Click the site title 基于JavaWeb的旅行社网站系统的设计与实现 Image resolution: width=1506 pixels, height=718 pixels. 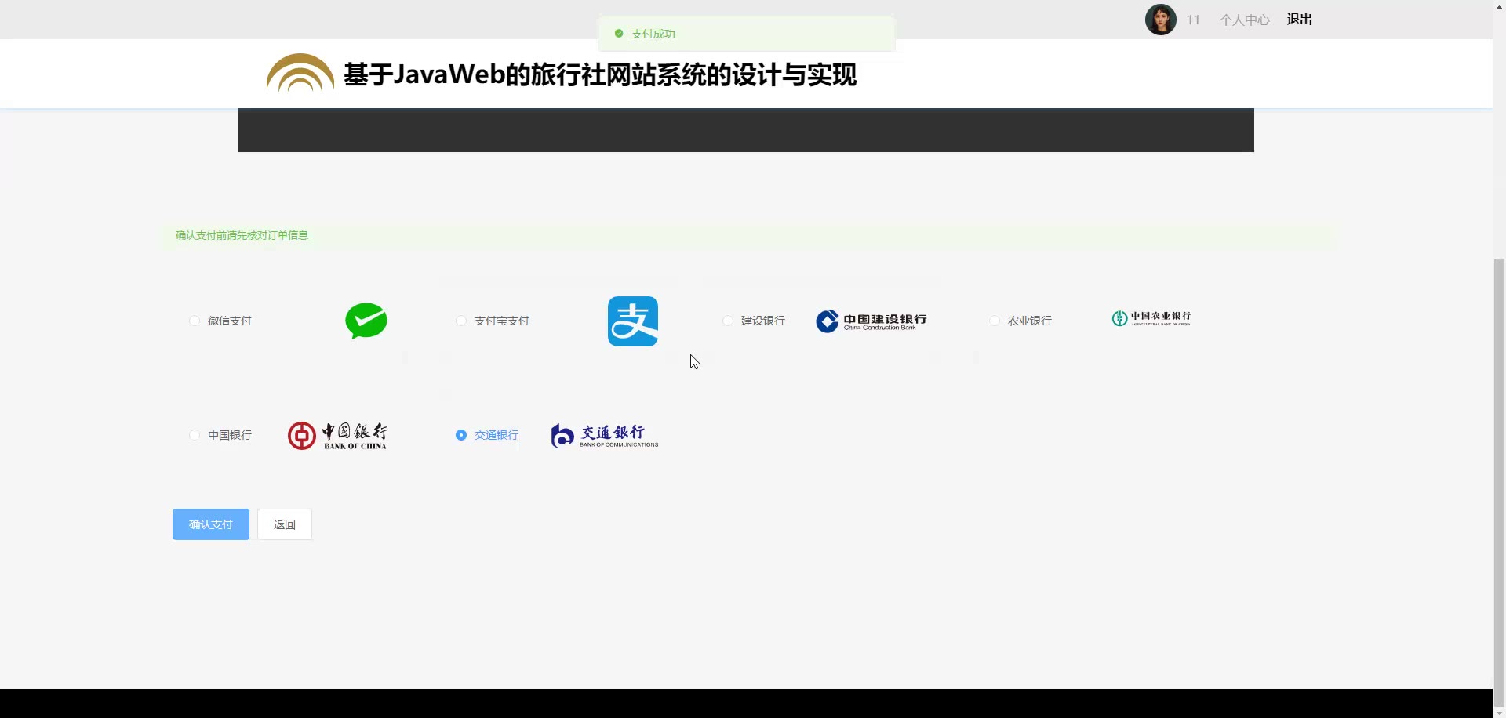pos(600,74)
